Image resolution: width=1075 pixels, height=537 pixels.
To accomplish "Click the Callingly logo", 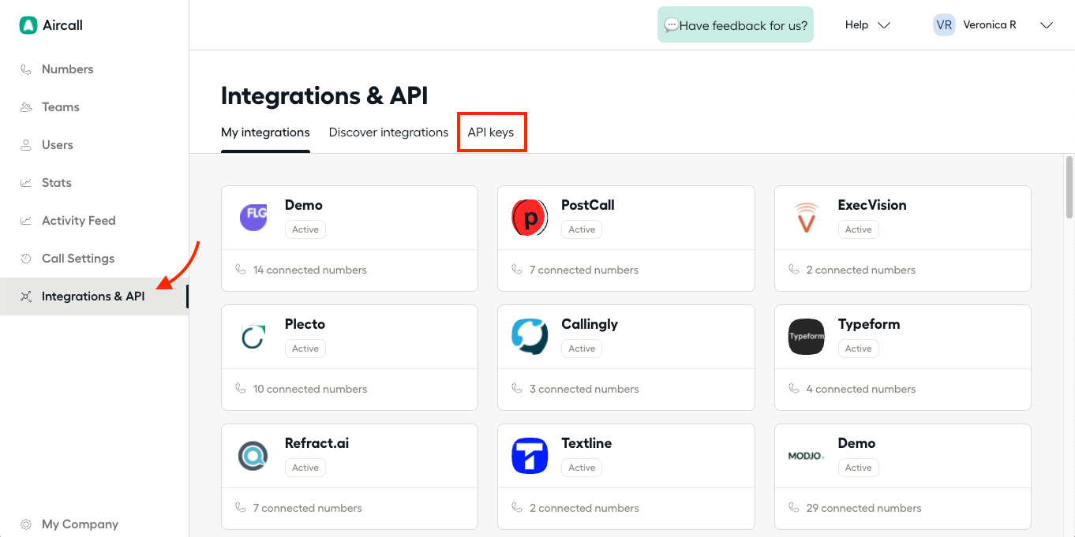I will point(530,337).
